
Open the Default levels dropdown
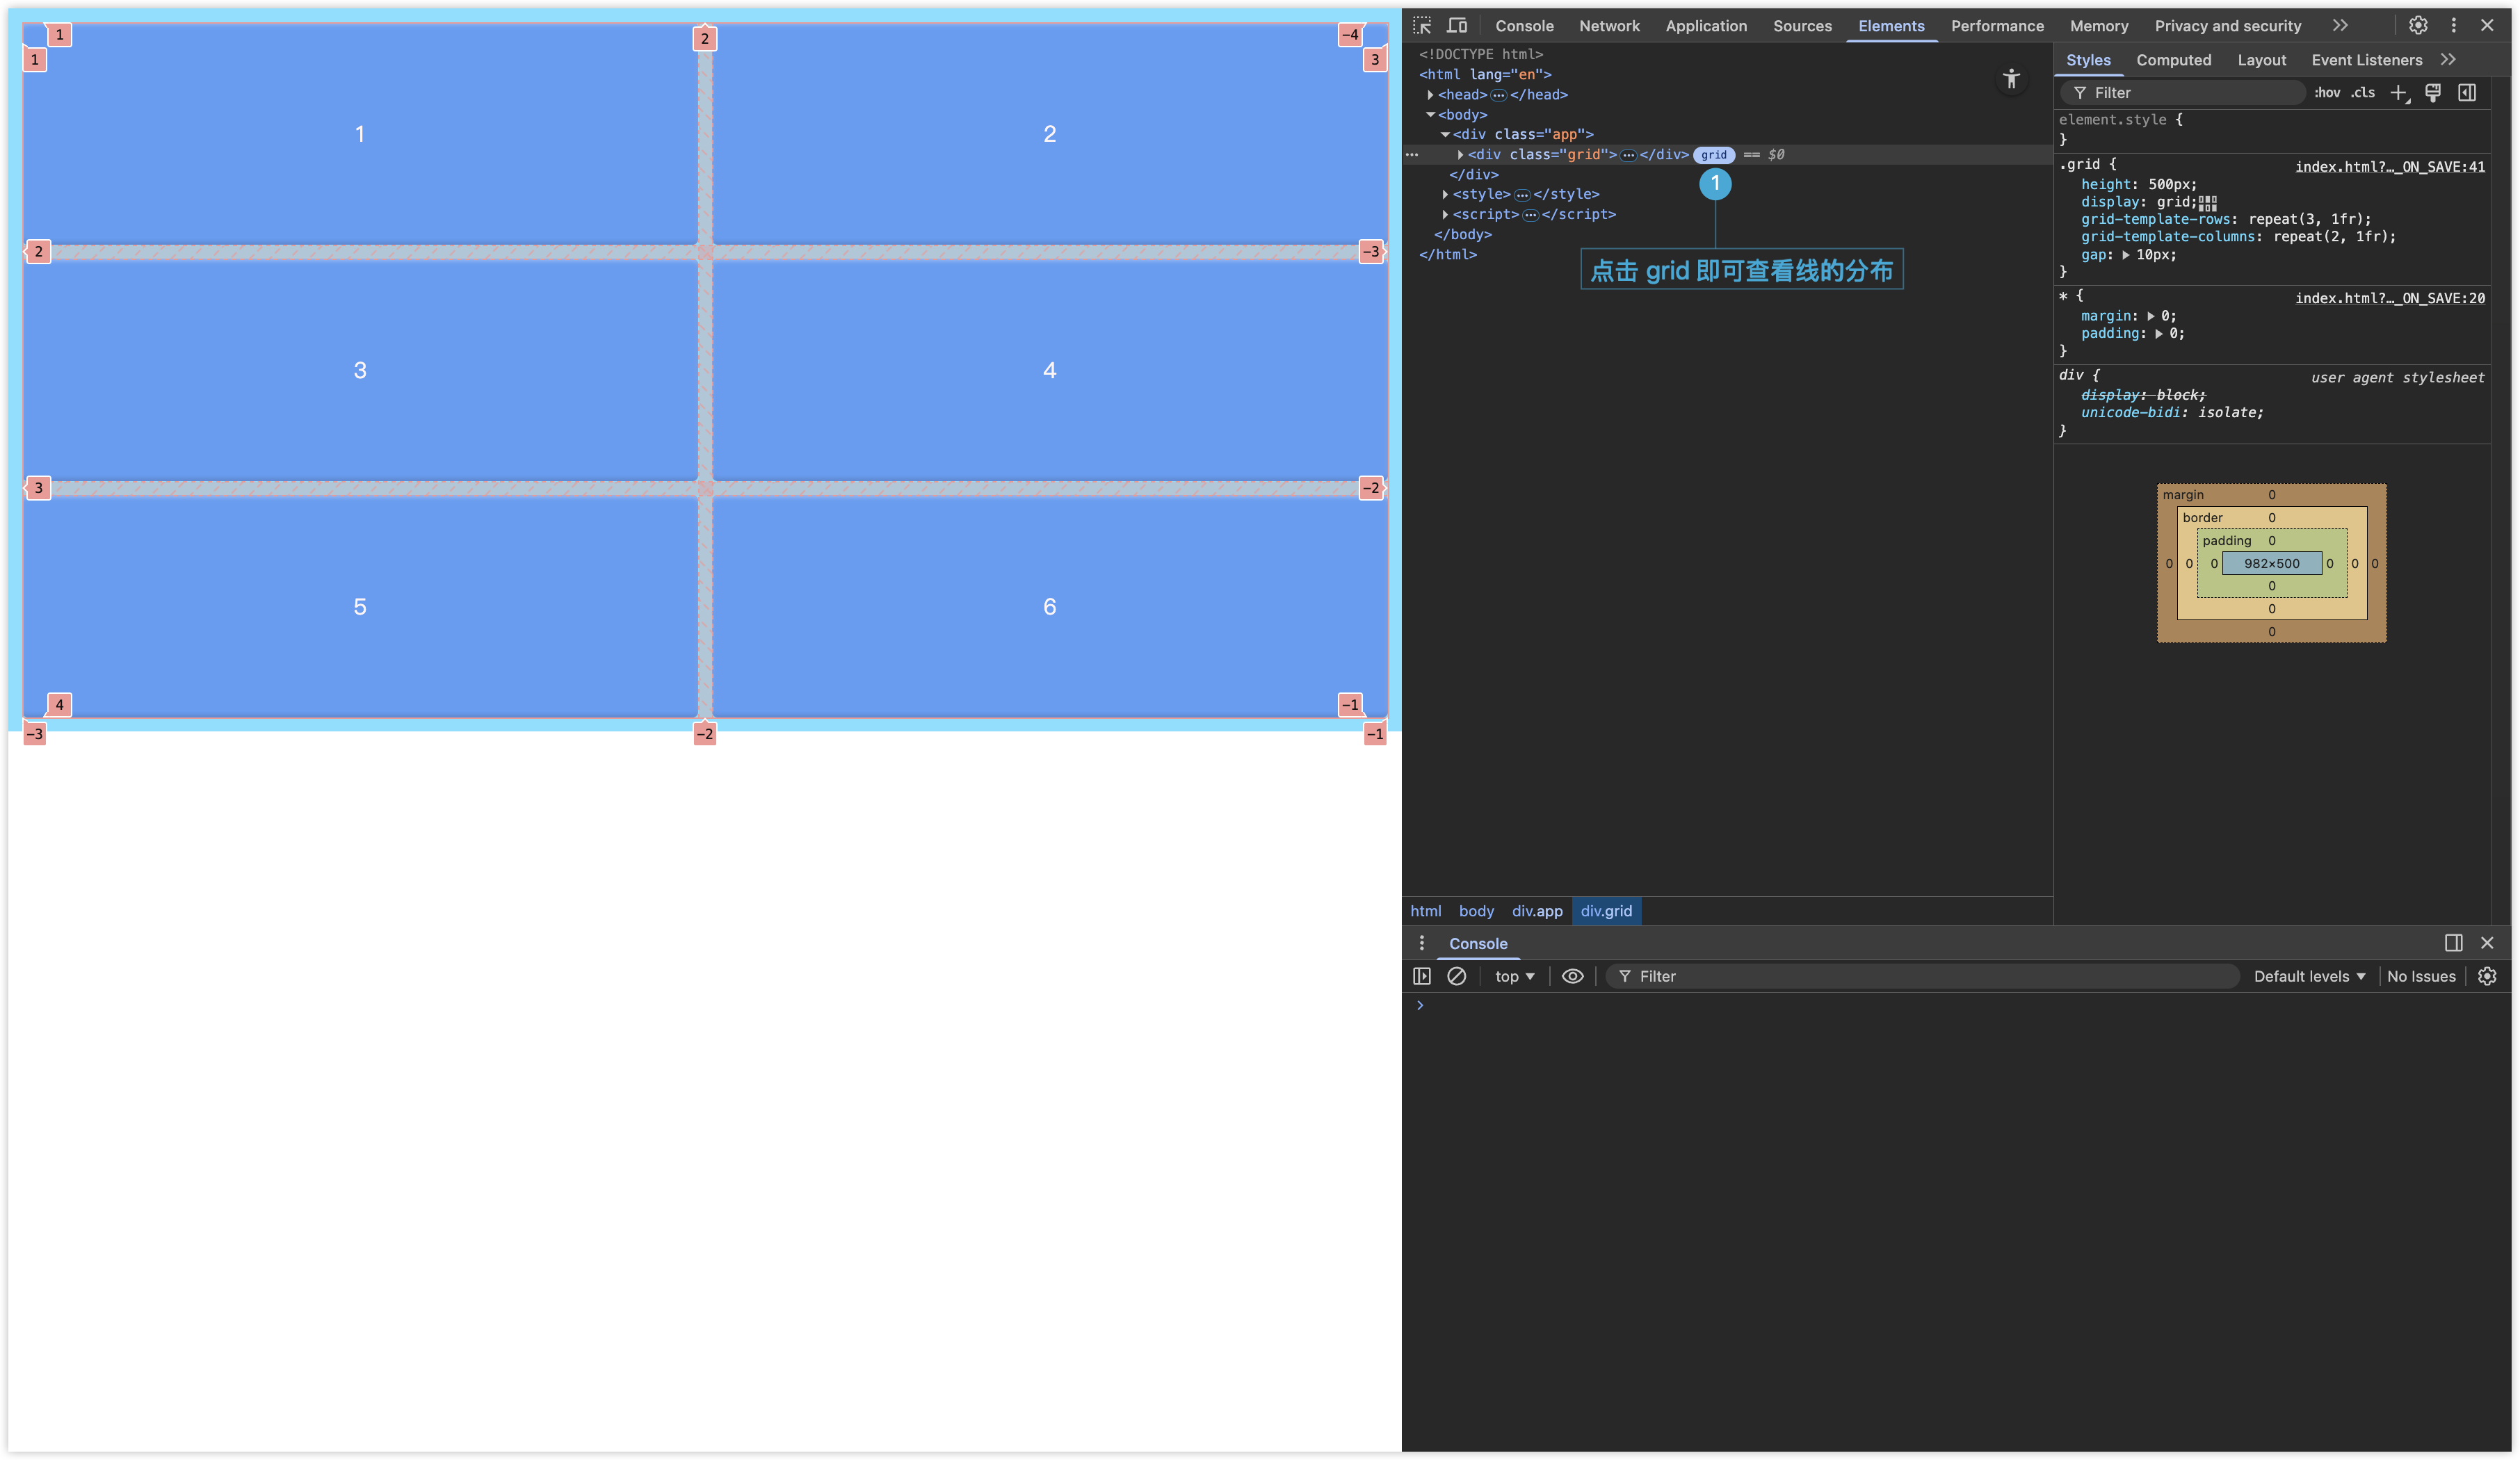(2309, 976)
